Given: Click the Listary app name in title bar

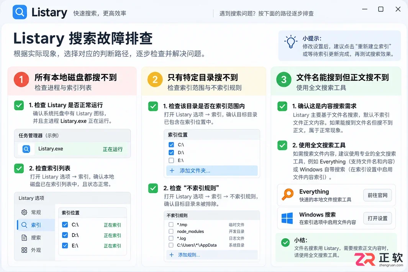Looking at the screenshot, I should pyautogui.click(x=49, y=12).
